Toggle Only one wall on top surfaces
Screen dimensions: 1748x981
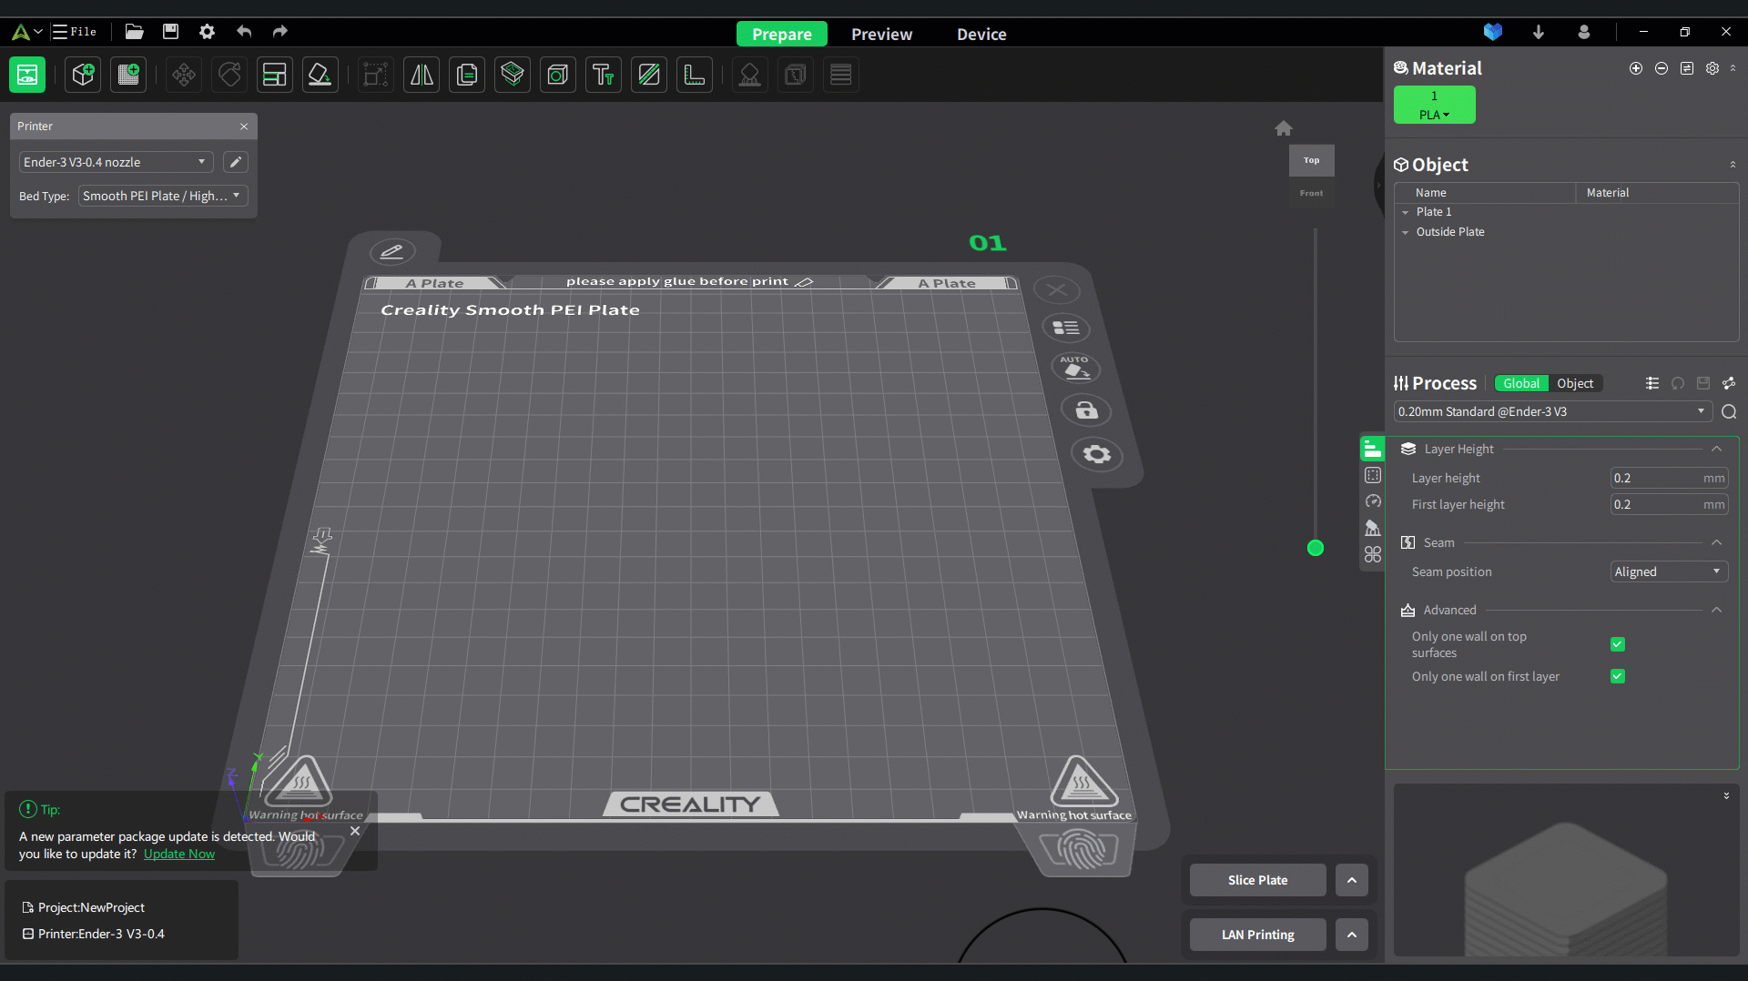(1617, 644)
